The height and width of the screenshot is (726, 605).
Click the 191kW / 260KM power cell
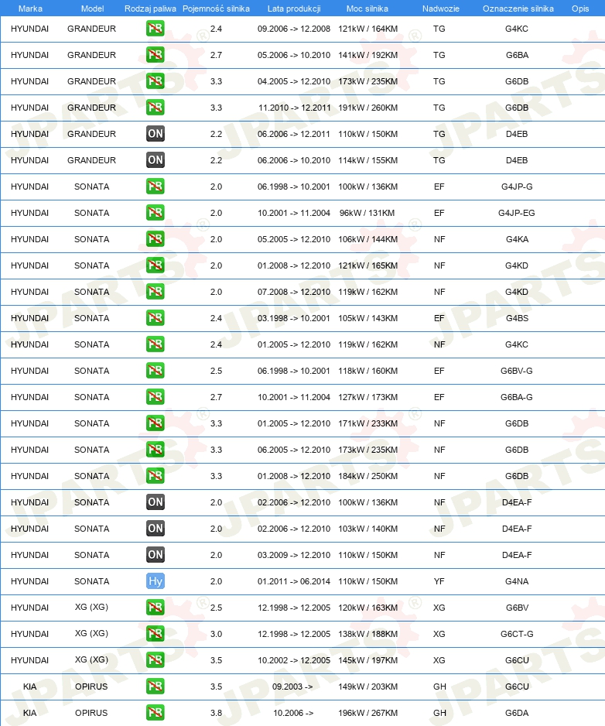click(367, 108)
